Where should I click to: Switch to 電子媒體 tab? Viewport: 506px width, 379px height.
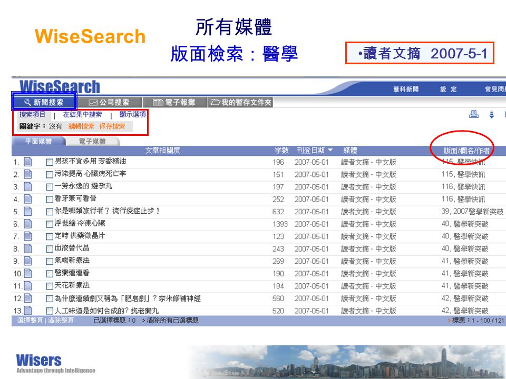pos(92,141)
